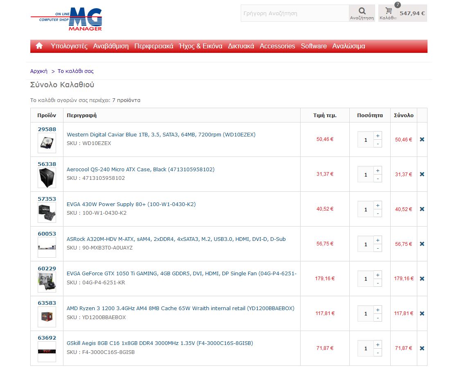The width and height of the screenshot is (457, 372).
Task: Increase quantity of EVGA GeForce GTX 1050 Ti
Action: (x=378, y=275)
